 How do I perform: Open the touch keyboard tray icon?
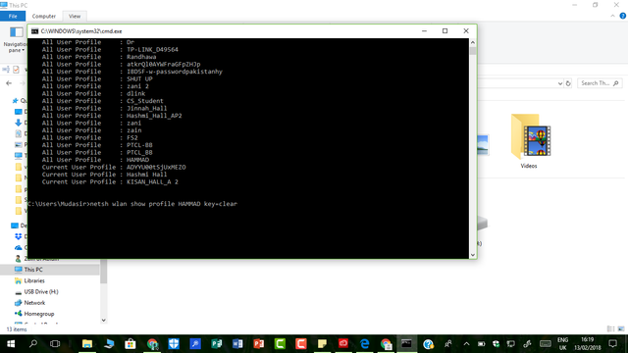[546, 344]
